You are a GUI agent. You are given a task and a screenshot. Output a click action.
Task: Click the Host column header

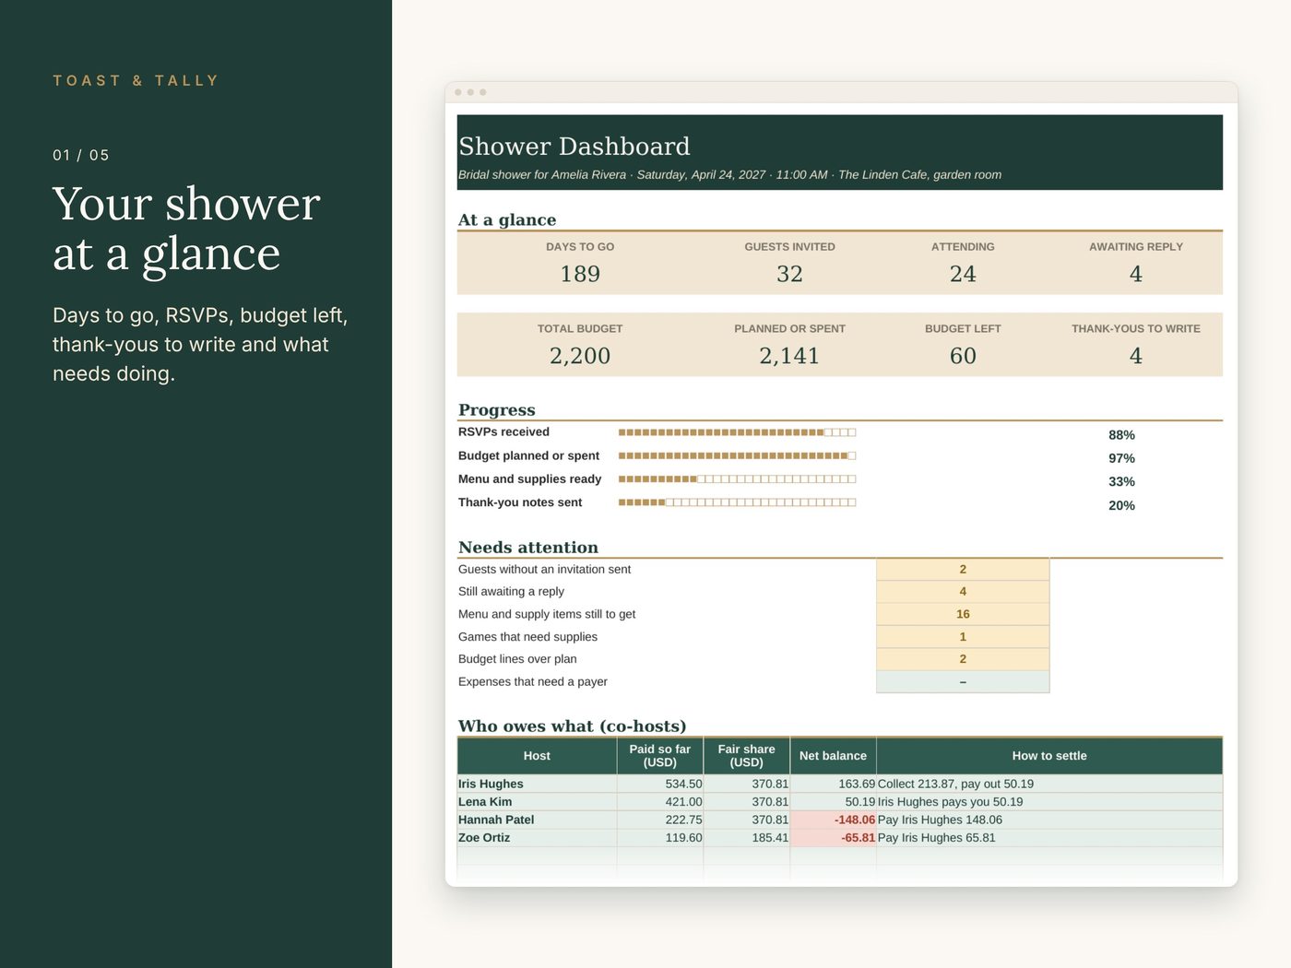[537, 756]
